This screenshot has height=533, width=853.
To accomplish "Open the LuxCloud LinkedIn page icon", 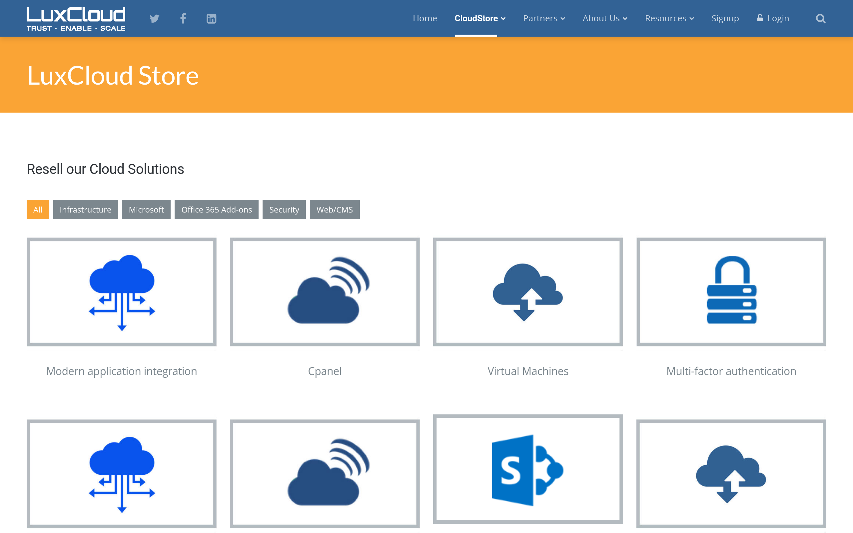I will [211, 18].
